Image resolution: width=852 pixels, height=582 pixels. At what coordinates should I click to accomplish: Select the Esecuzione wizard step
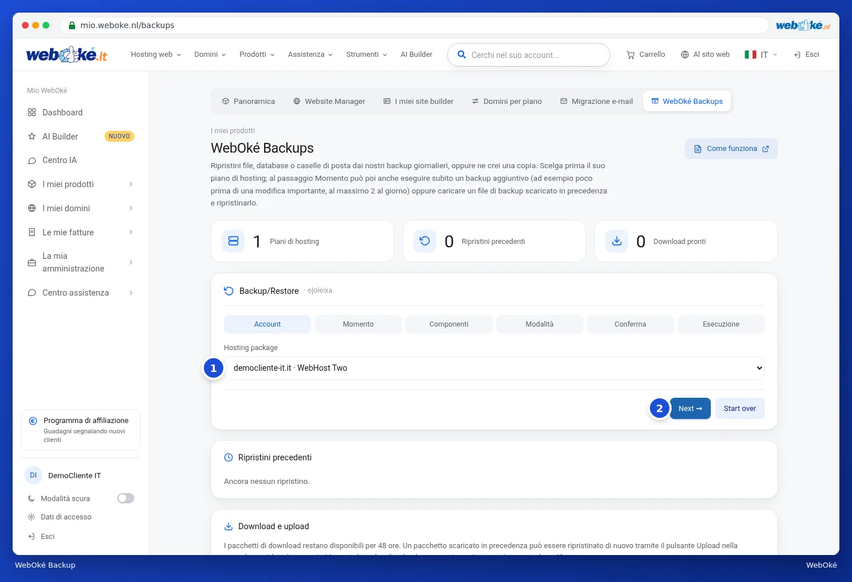coord(721,324)
